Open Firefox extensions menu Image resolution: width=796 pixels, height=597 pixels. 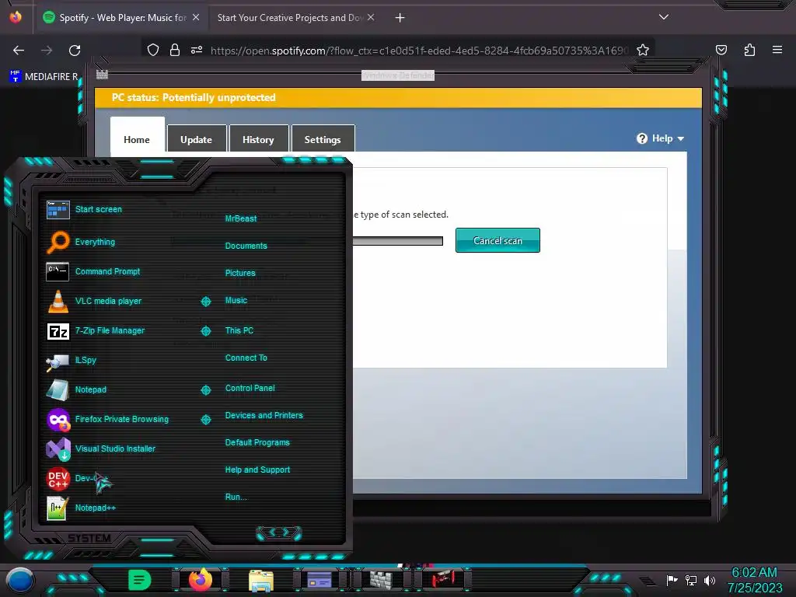click(749, 50)
